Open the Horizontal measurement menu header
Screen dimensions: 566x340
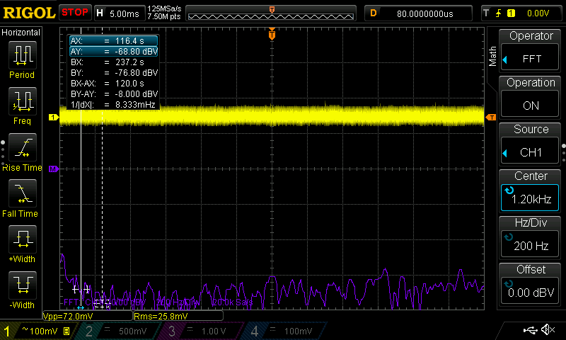point(21,33)
